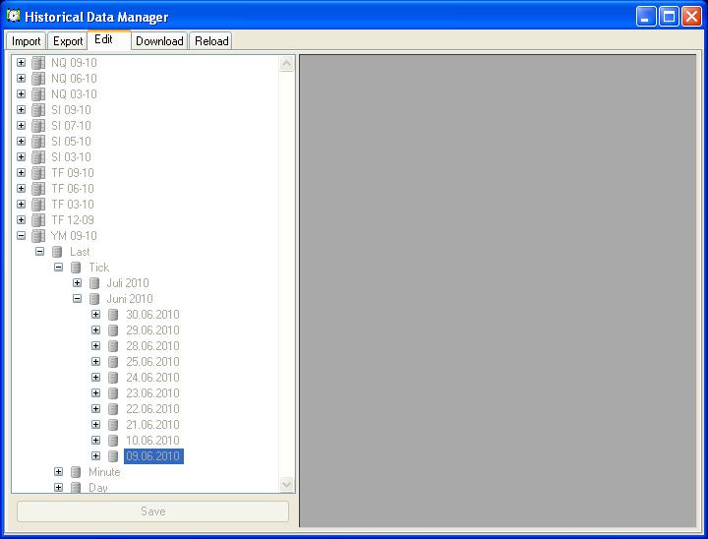Click the YM 09-10 database icon
Image resolution: width=708 pixels, height=539 pixels.
coord(38,235)
